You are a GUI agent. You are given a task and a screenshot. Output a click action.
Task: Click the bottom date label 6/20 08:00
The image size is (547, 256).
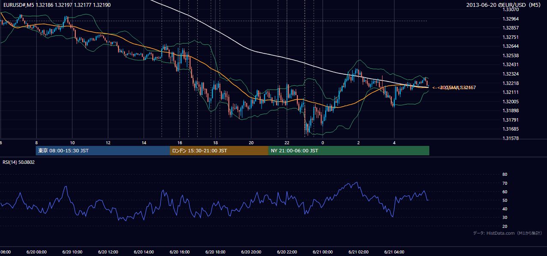coord(36,252)
